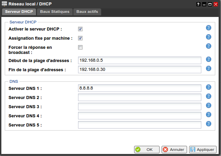Click the Serveur DNS 1 field
Viewport: 221px width, 156px height.
140,88
